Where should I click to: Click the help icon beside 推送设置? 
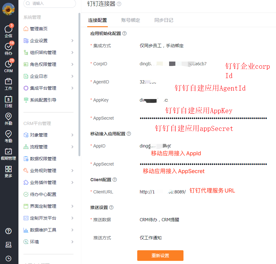pyautogui.click(x=111, y=207)
